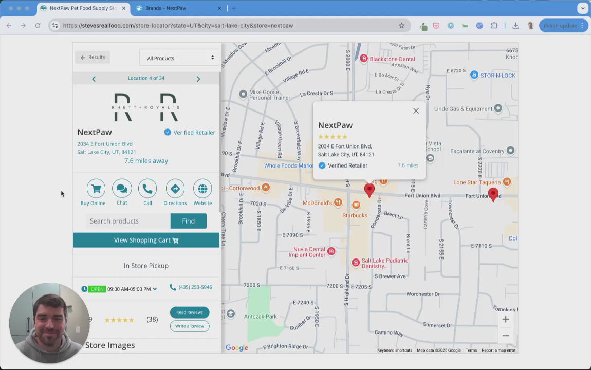This screenshot has width=591, height=370.
Task: Select NextPaw Pet Food Supply tab
Action: [x=83, y=8]
